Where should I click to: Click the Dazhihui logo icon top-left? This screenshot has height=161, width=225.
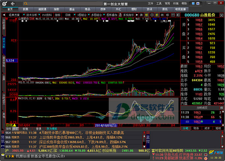[x=4, y=4]
